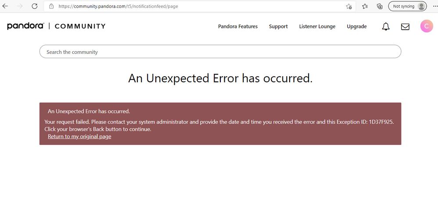This screenshot has width=438, height=200.
Task: Select the Upgrade nav link
Action: pyautogui.click(x=356, y=27)
